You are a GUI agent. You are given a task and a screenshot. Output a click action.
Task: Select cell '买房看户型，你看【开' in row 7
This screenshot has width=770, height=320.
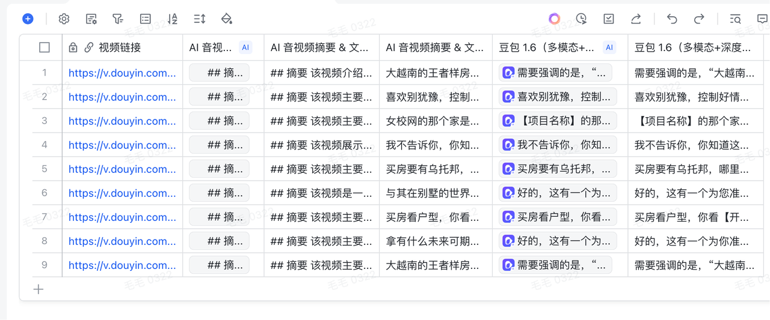(x=696, y=217)
